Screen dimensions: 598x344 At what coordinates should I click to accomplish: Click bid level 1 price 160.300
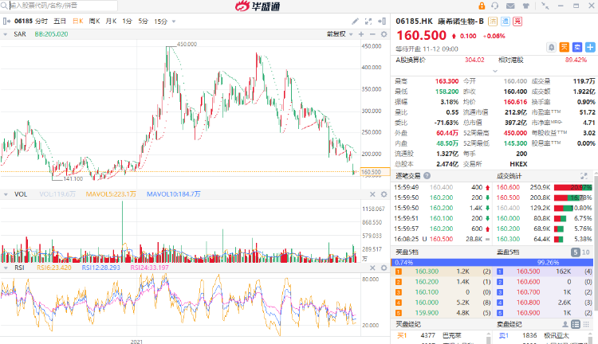[x=427, y=272]
